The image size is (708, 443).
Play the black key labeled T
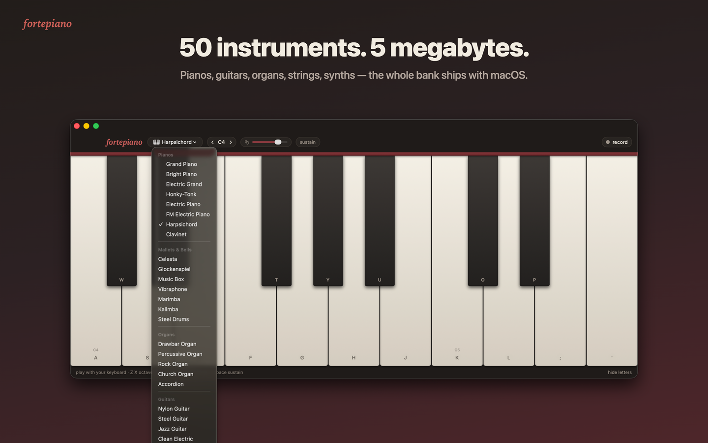pos(276,221)
